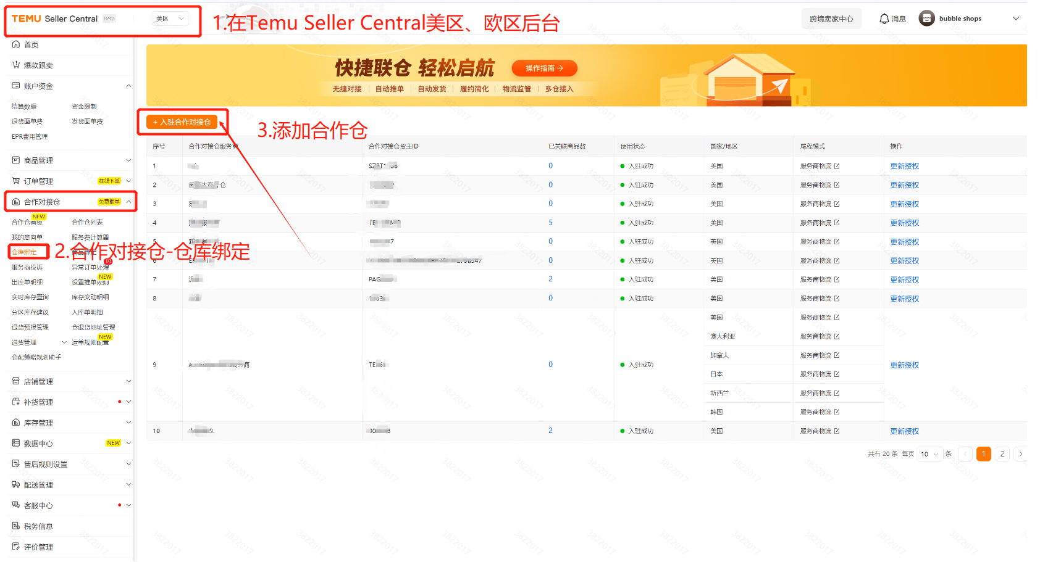This screenshot has width=1040, height=562.
Task: Click 更新授权 link in row 1
Action: point(904,166)
